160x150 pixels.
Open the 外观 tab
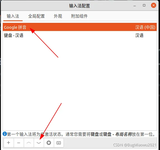pos(58,16)
